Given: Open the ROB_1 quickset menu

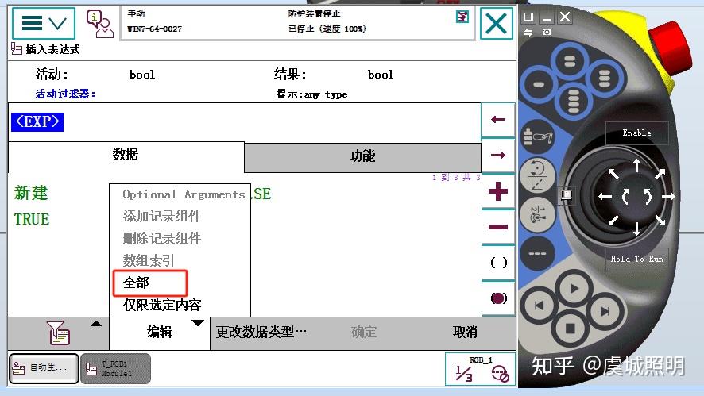Looking at the screenshot, I should coord(480,369).
